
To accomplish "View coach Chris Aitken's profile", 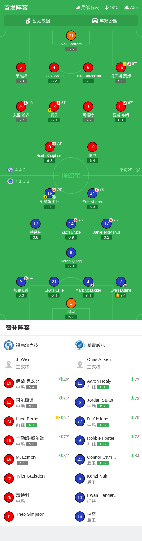I will pos(107,363).
